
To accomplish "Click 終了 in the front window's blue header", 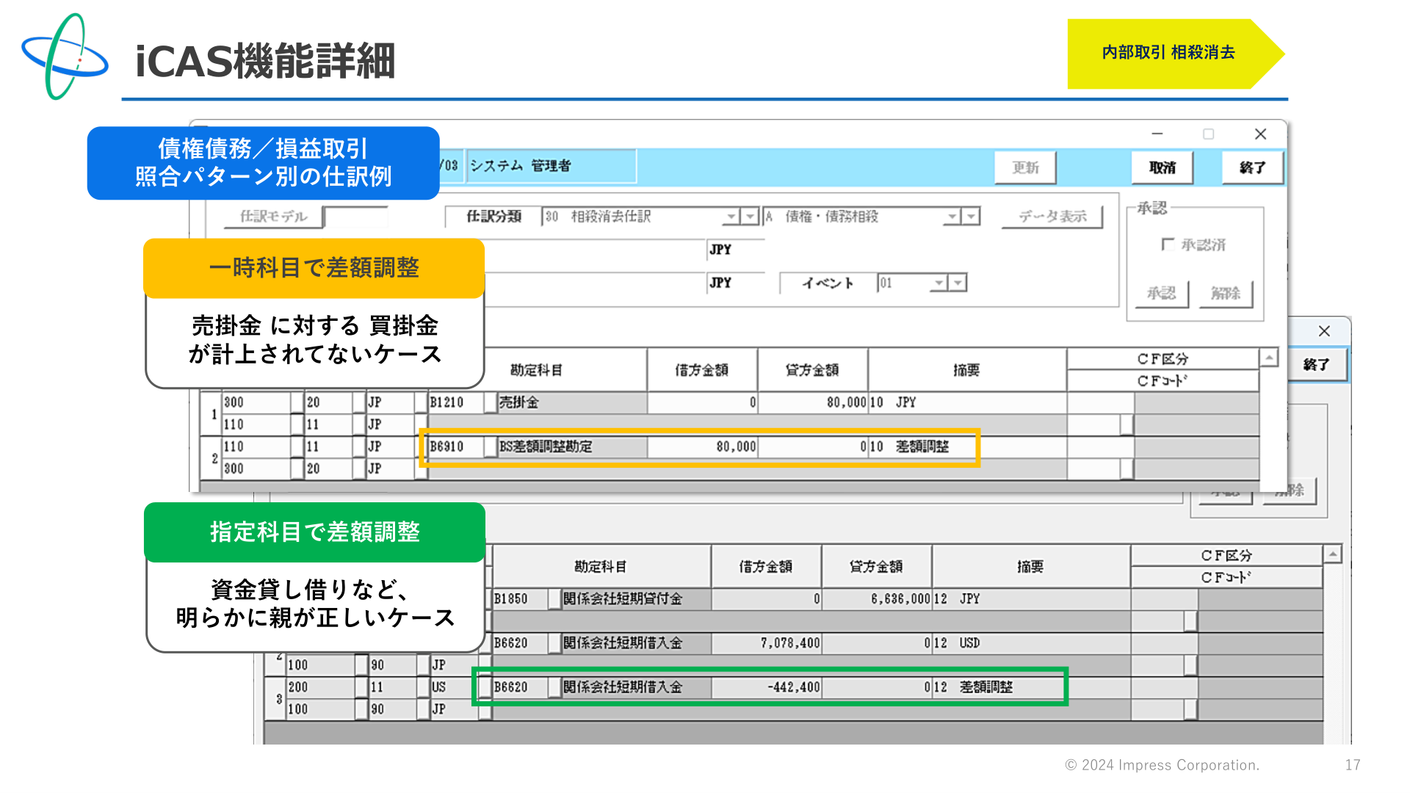I will [1253, 167].
